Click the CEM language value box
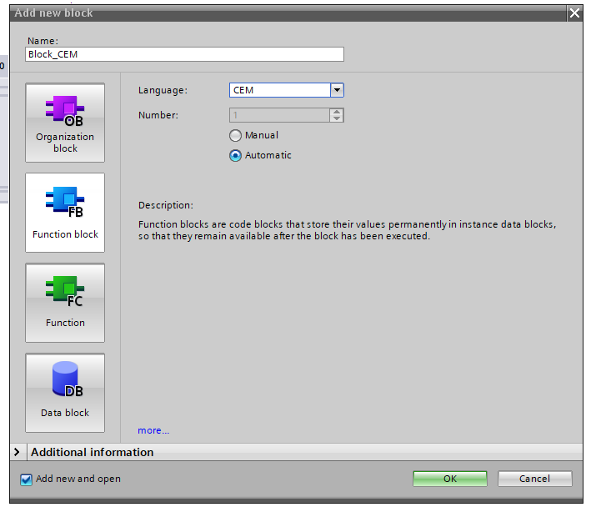The height and width of the screenshot is (512, 596). point(280,90)
